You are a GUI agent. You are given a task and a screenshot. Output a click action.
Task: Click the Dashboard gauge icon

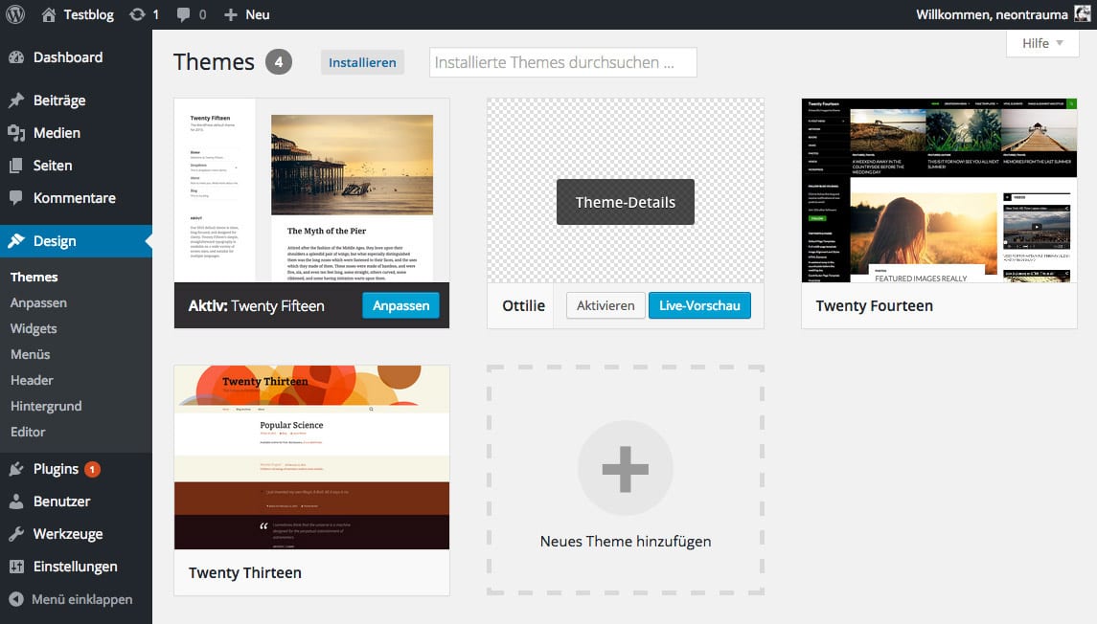(16, 57)
